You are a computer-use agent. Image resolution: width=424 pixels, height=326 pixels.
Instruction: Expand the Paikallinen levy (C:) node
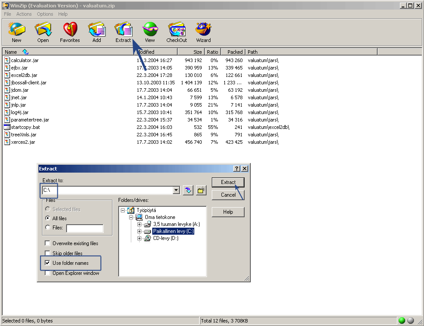(x=139, y=231)
